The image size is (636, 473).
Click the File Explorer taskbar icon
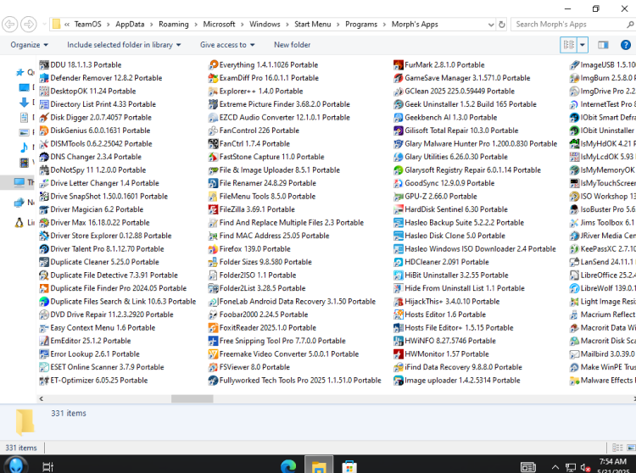[x=319, y=466]
